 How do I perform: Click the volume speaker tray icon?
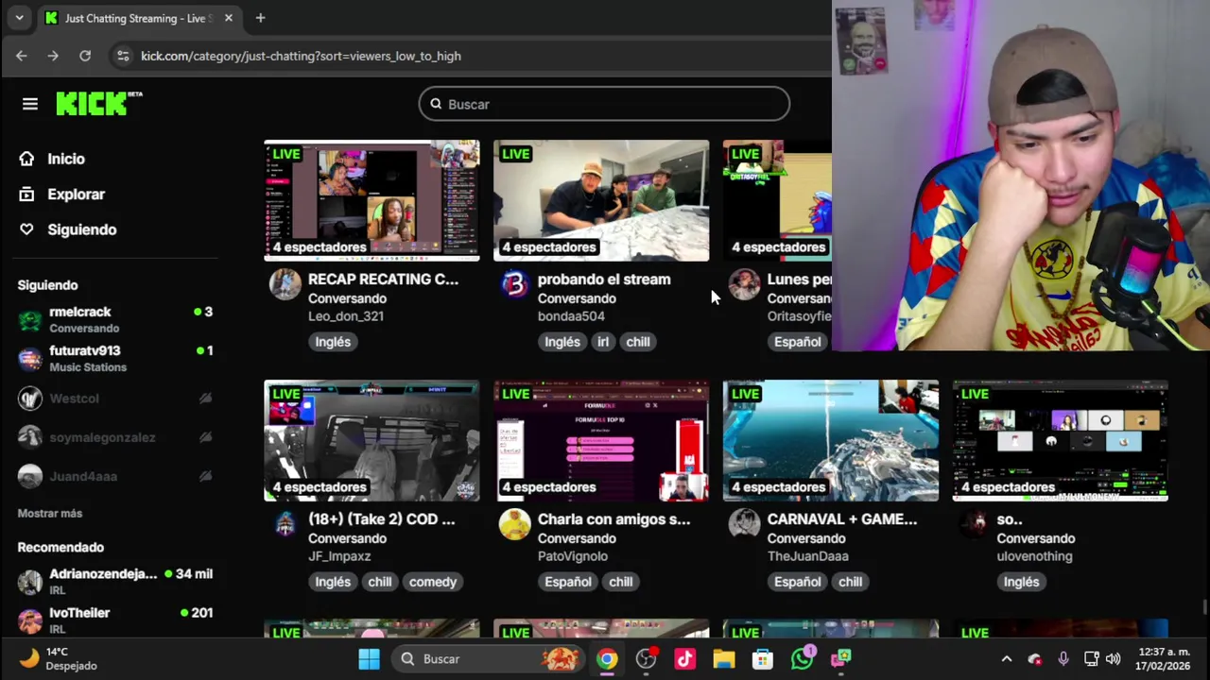[x=1114, y=659]
